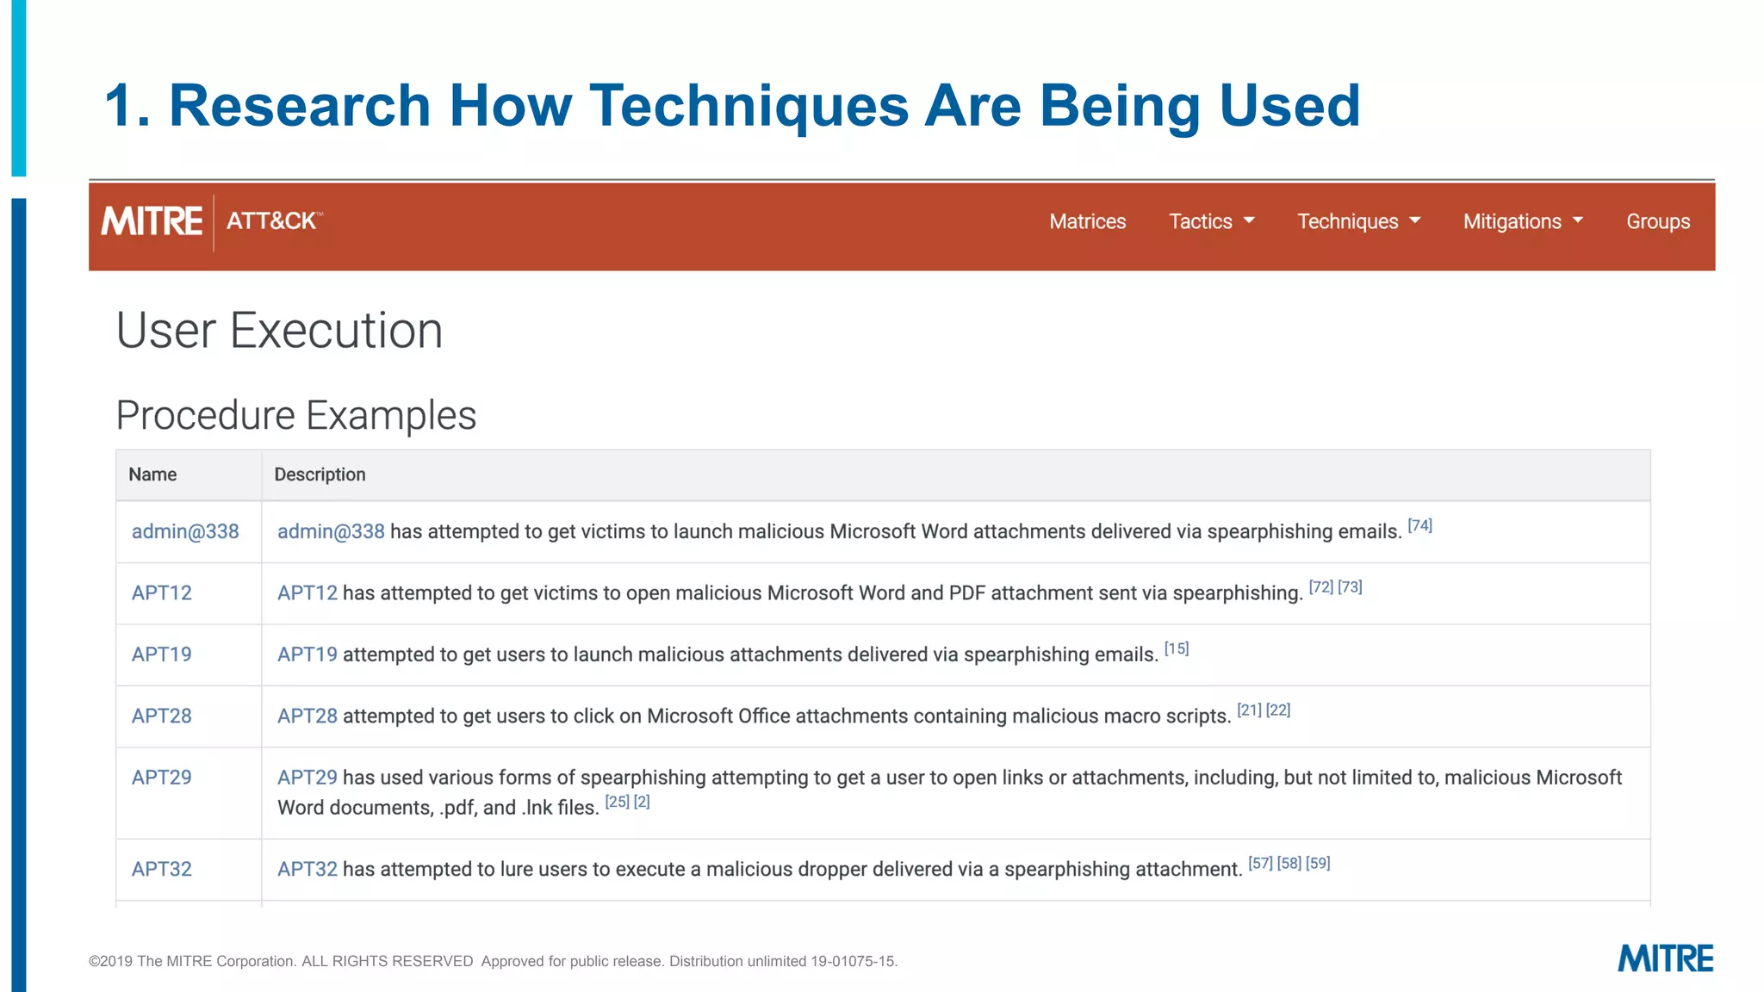Click APT19 link in its description

307,654
